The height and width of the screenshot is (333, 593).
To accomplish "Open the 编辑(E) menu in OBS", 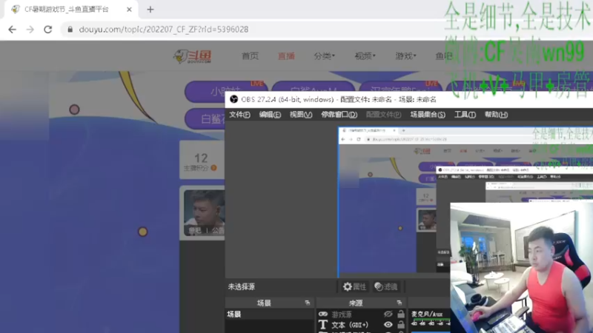I will pyautogui.click(x=270, y=115).
